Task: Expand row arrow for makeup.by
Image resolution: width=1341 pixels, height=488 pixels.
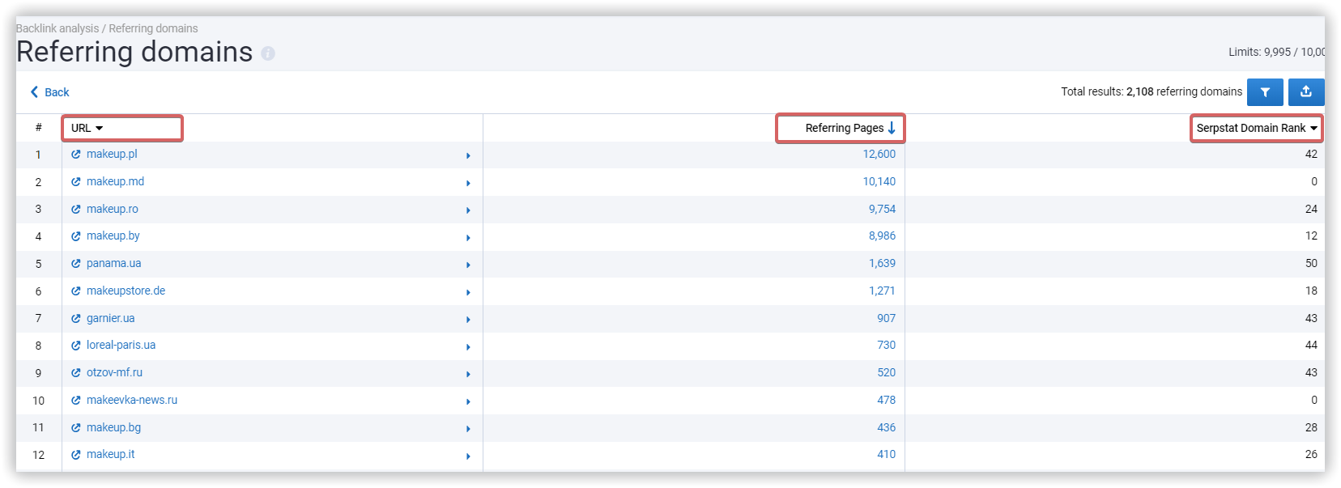Action: click(x=468, y=238)
